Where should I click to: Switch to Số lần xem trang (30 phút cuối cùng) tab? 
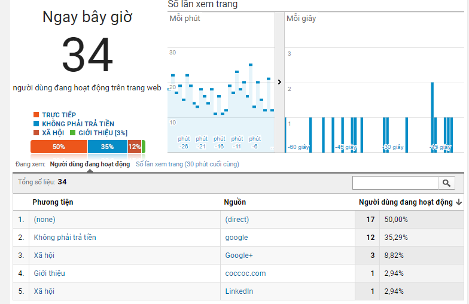pos(187,164)
